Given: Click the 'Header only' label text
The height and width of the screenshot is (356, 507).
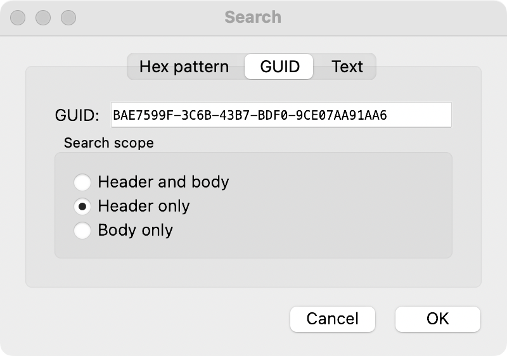Looking at the screenshot, I should pos(143,207).
